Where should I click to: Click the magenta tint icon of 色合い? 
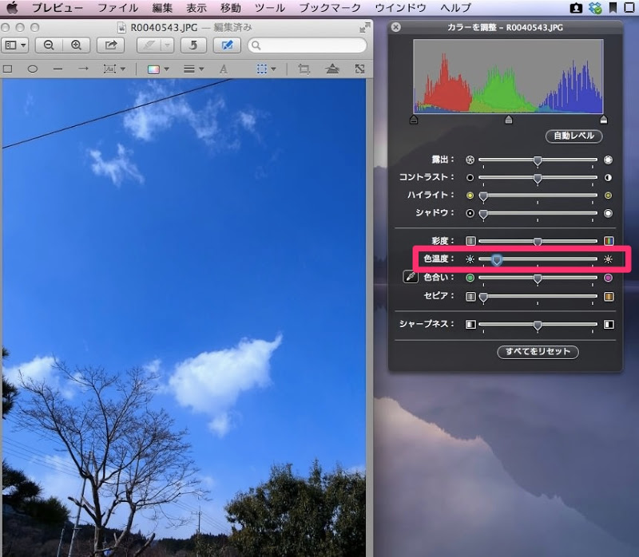click(x=608, y=278)
